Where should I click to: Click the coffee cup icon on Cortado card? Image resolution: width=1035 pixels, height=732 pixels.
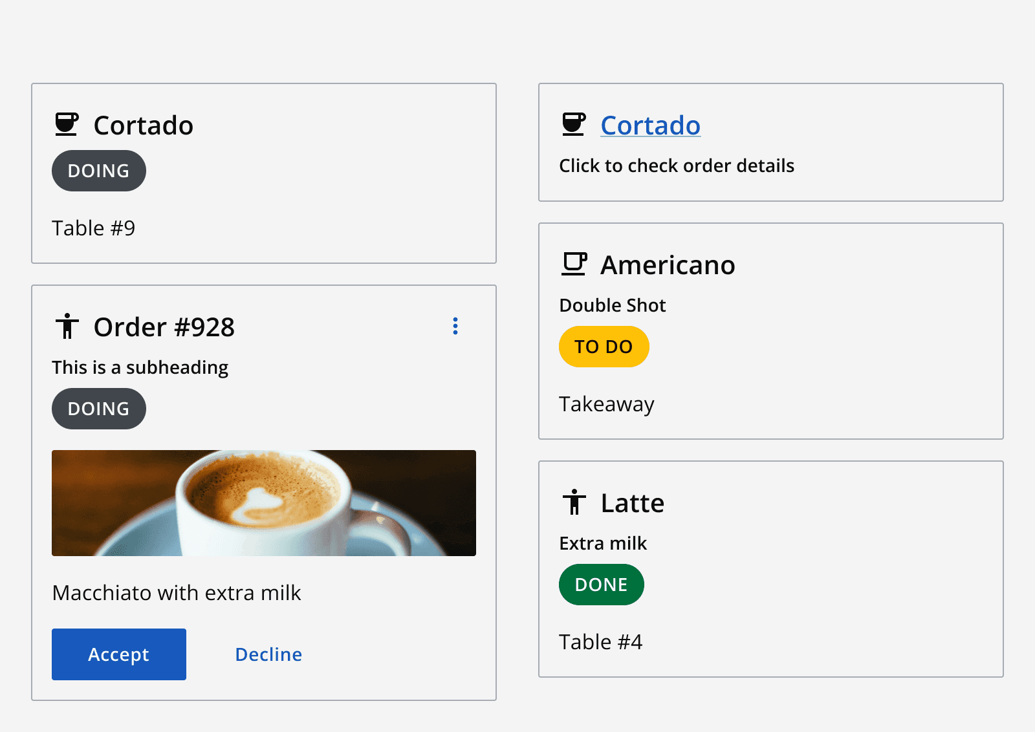[67, 124]
